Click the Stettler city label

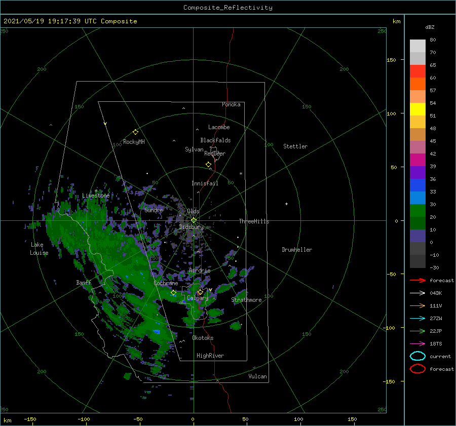pyautogui.click(x=295, y=146)
